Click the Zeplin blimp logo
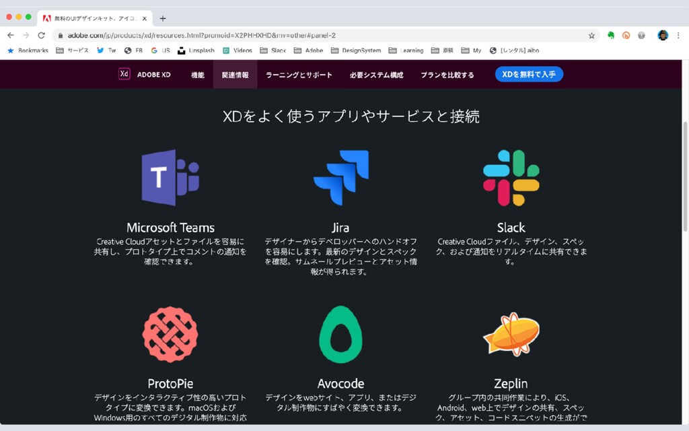The image size is (689, 431). pyautogui.click(x=511, y=334)
